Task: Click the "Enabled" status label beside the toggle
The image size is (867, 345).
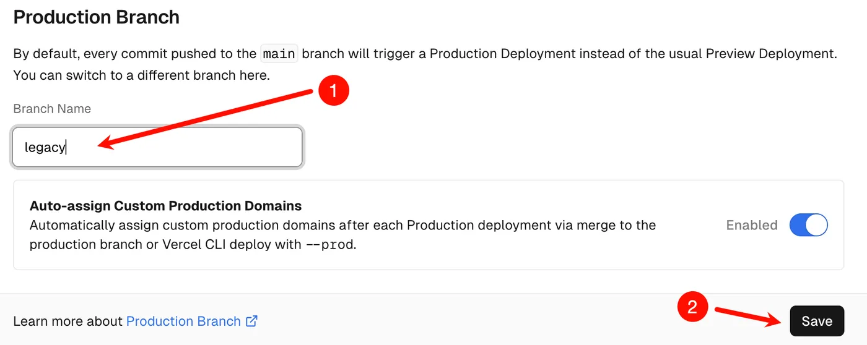Action: 752,225
